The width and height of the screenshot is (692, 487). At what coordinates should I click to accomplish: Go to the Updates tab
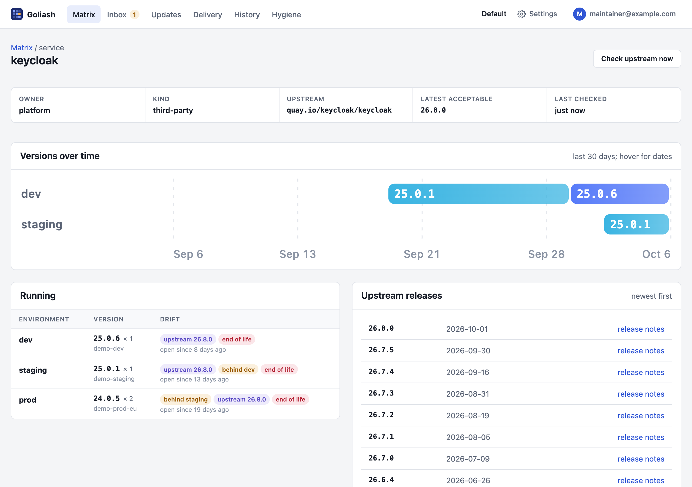[166, 15]
